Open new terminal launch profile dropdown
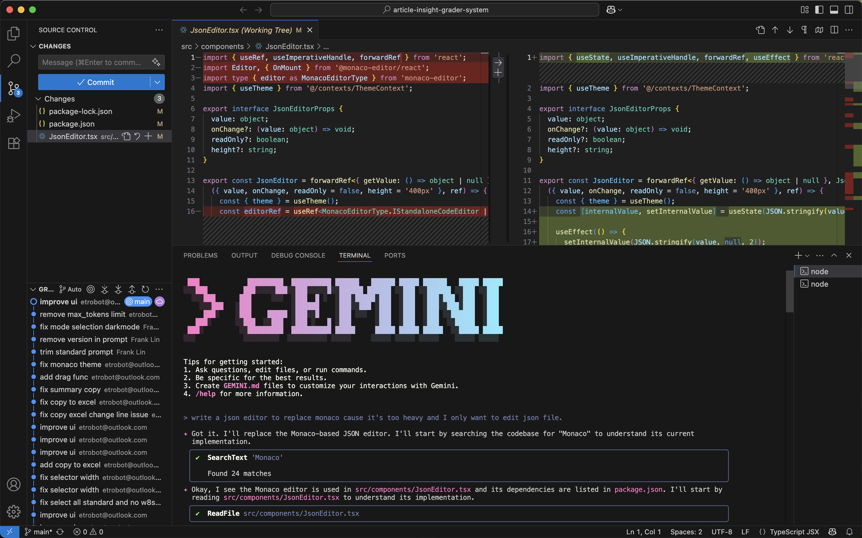This screenshot has width=862, height=538. pyautogui.click(x=807, y=256)
